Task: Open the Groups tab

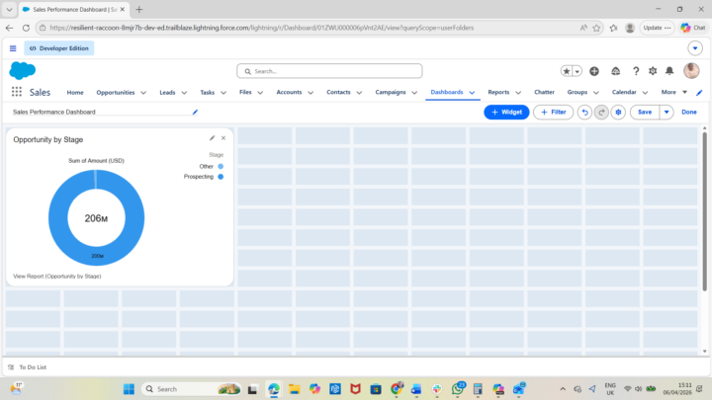Action: (578, 92)
